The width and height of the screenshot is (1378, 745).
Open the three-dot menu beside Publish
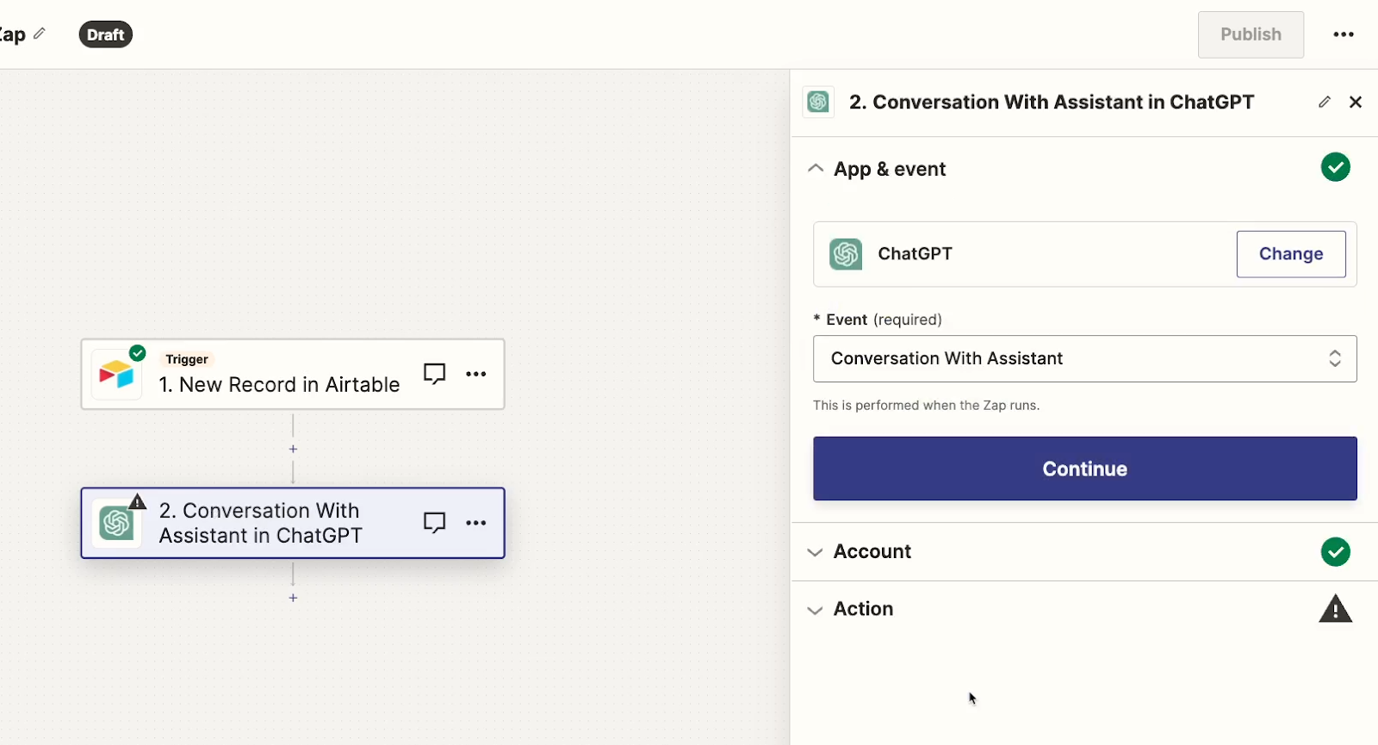click(x=1344, y=34)
